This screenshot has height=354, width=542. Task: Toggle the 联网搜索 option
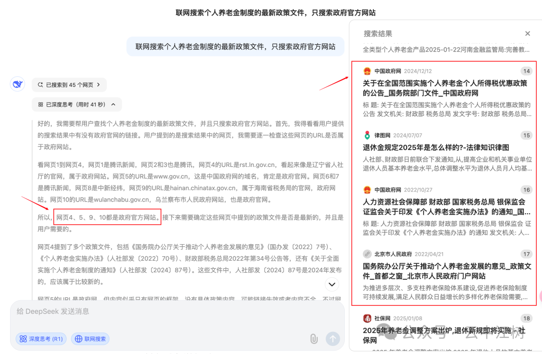(90, 339)
